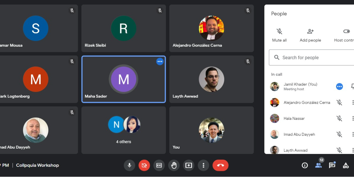Click muted mic icon on Imad Abu Dayyeh tile

[72, 112]
